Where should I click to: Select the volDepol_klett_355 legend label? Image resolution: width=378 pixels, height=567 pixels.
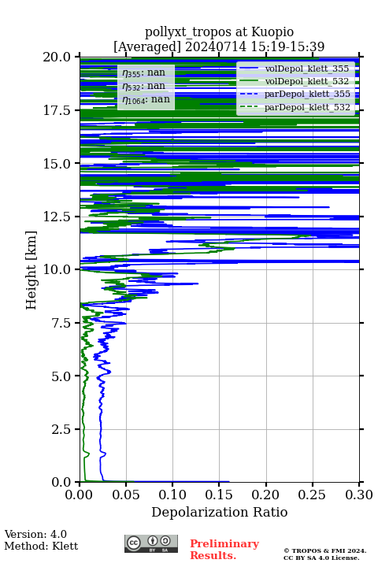[x=307, y=69]
